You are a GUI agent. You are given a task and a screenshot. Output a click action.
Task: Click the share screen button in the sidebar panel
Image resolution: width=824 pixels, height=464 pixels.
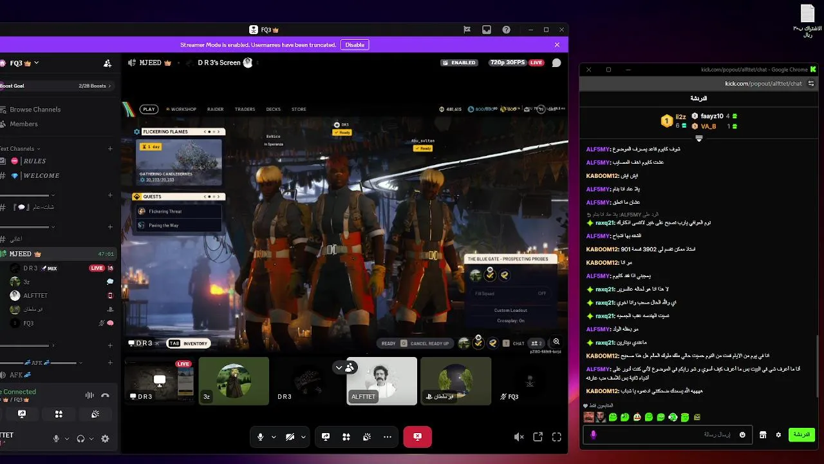pyautogui.click(x=21, y=414)
